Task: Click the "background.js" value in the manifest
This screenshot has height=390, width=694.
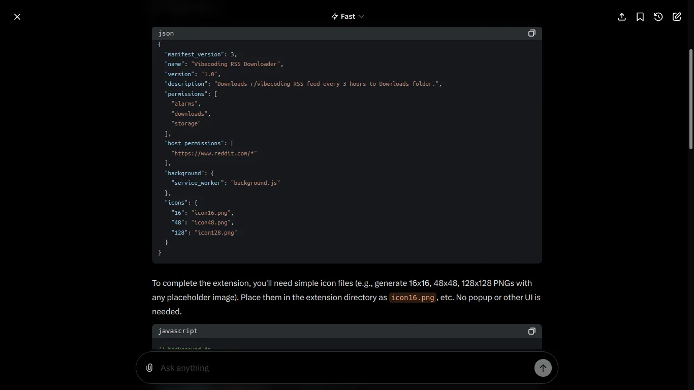Action: coord(256,183)
